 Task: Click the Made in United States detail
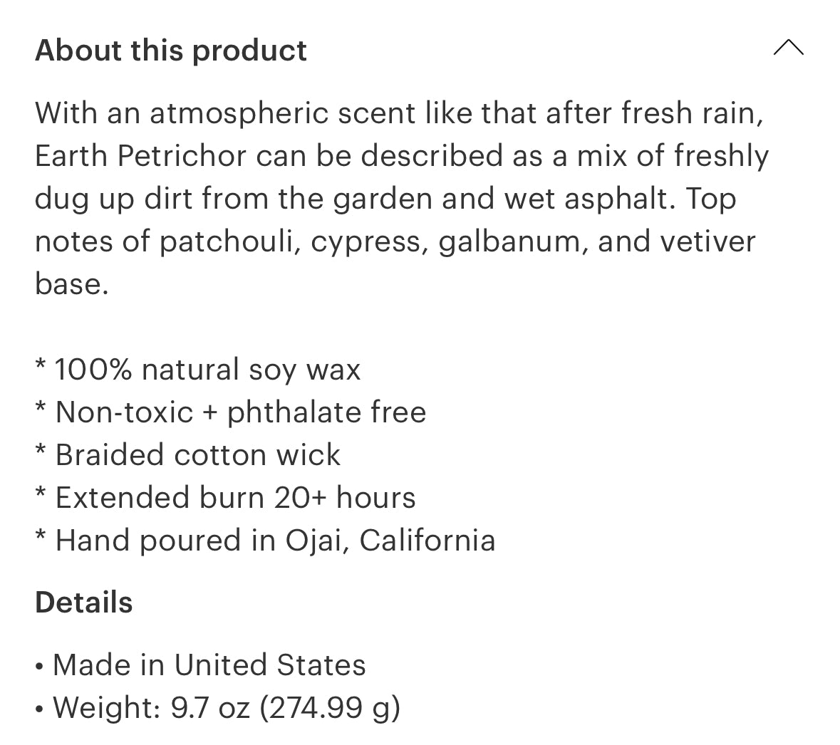point(209,665)
